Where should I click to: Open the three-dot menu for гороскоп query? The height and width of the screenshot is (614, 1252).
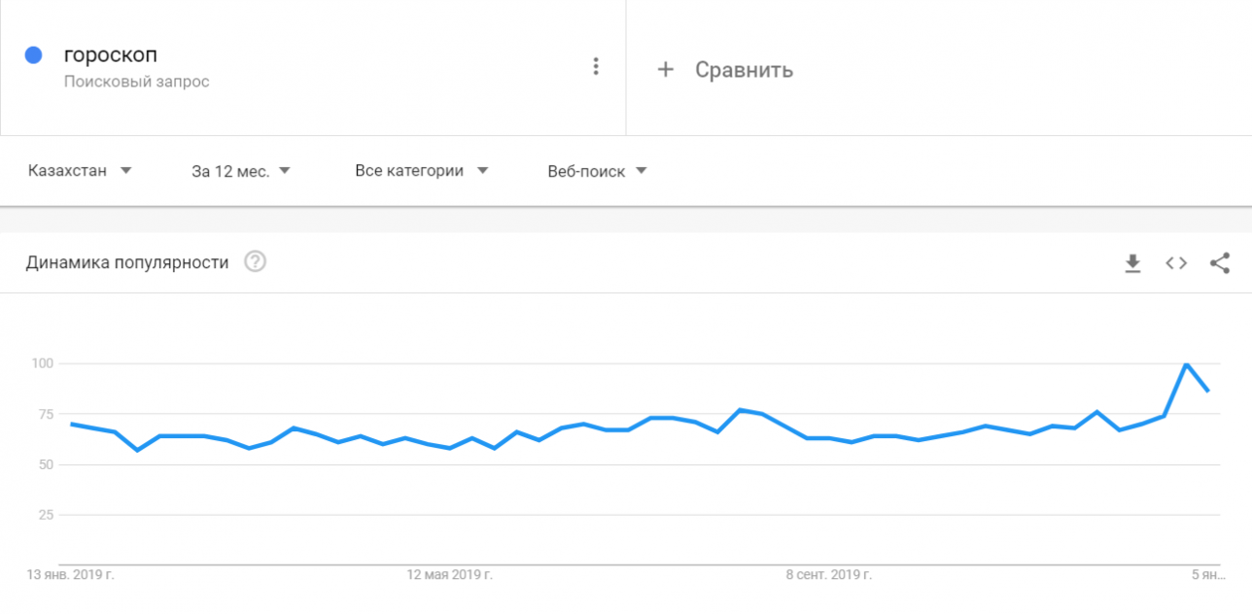(x=596, y=65)
